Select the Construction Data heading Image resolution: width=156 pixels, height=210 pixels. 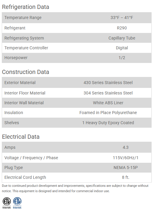click(26, 72)
